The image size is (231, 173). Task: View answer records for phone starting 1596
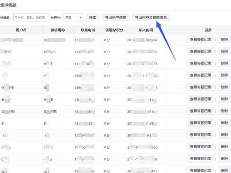tap(200, 87)
